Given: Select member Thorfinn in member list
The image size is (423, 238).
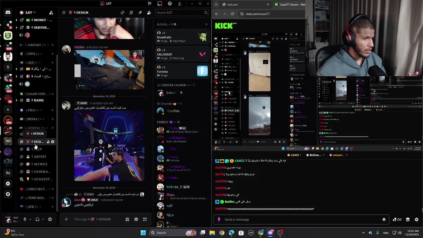Looking at the screenshot, I should (182, 111).
